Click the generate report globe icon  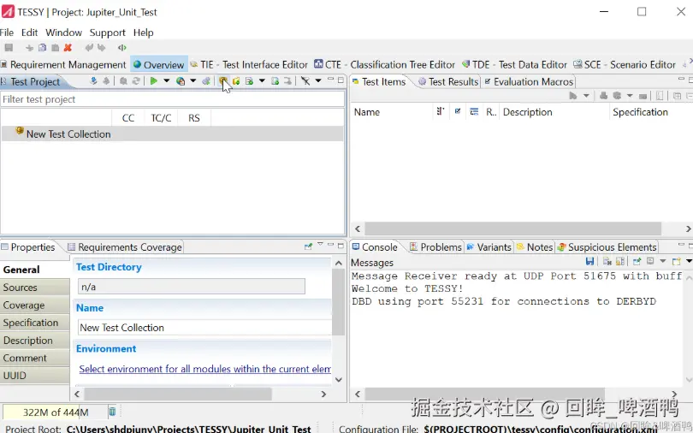click(181, 80)
